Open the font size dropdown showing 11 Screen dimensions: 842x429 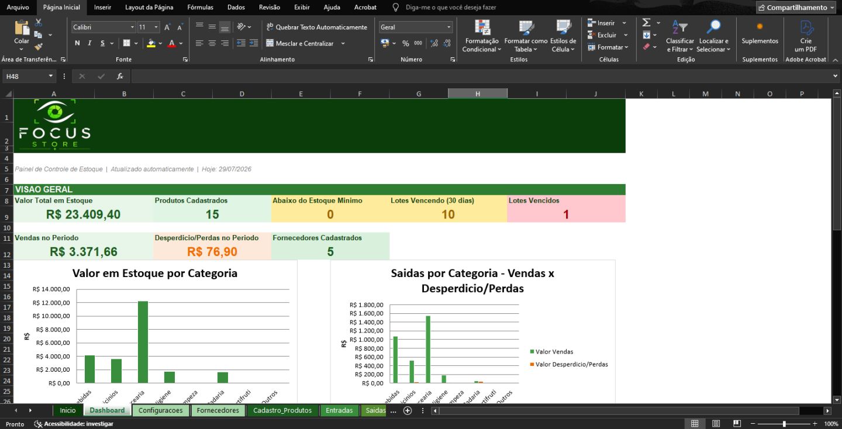156,27
